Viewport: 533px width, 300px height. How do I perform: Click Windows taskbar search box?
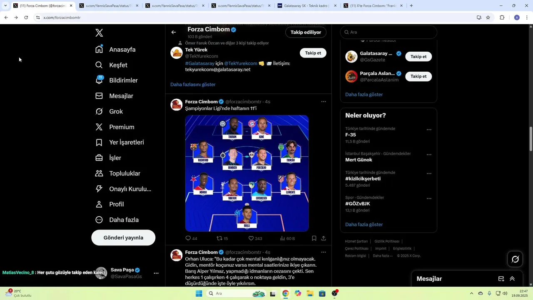point(237,293)
